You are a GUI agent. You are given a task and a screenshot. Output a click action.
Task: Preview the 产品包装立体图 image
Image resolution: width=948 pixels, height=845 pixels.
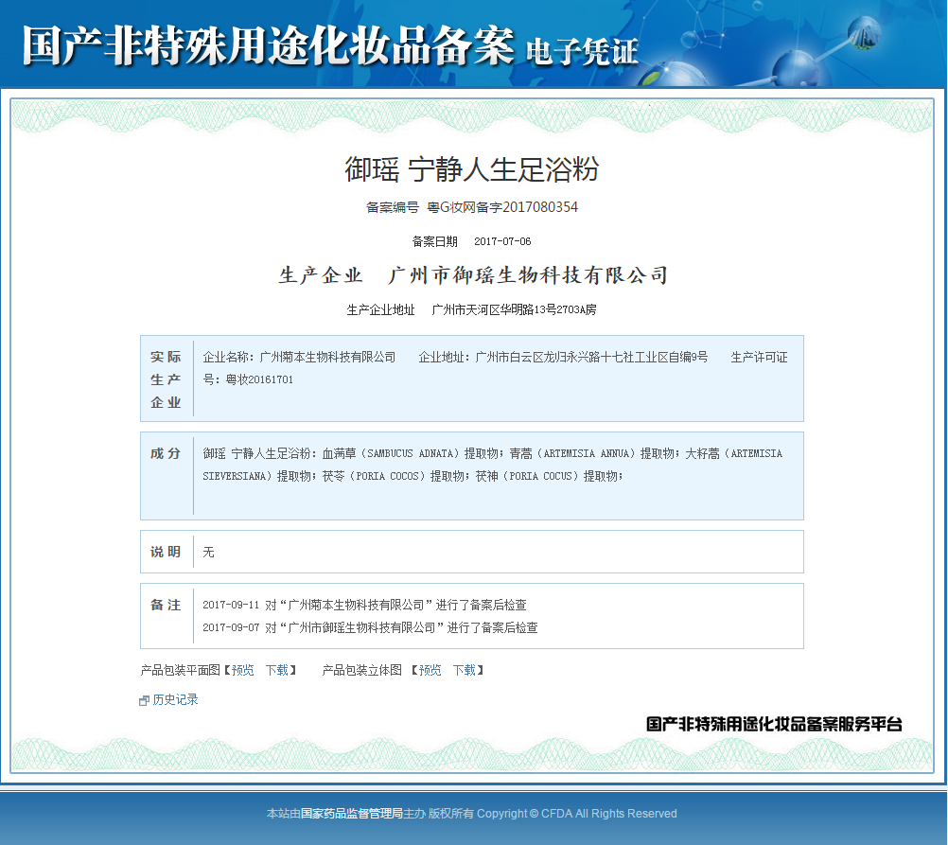coord(429,670)
